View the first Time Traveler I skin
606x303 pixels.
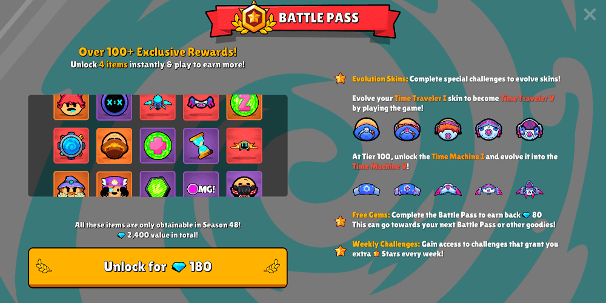[x=367, y=130]
